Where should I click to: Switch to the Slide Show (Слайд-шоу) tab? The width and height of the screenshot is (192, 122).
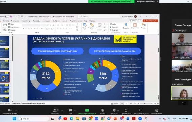click(56, 21)
